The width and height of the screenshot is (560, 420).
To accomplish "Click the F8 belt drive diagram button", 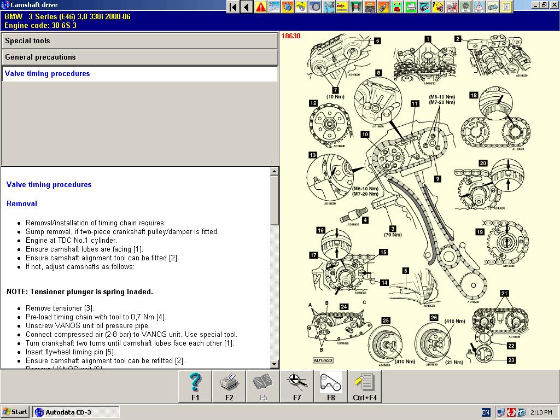I will click(x=331, y=387).
